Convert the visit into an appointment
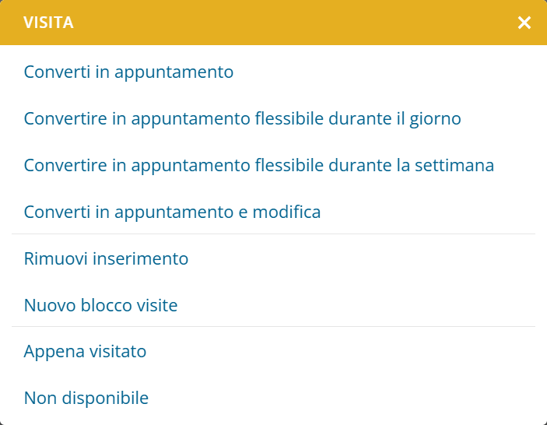Screen dimensions: 547x425 [129, 72]
